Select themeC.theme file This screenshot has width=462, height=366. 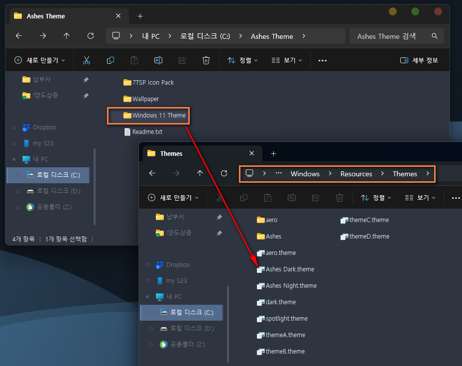(x=364, y=220)
